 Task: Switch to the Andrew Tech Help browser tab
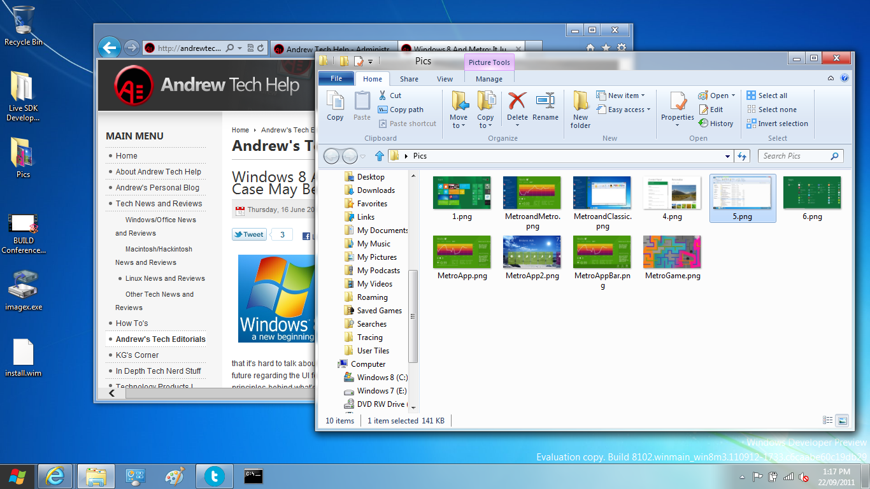[334, 49]
